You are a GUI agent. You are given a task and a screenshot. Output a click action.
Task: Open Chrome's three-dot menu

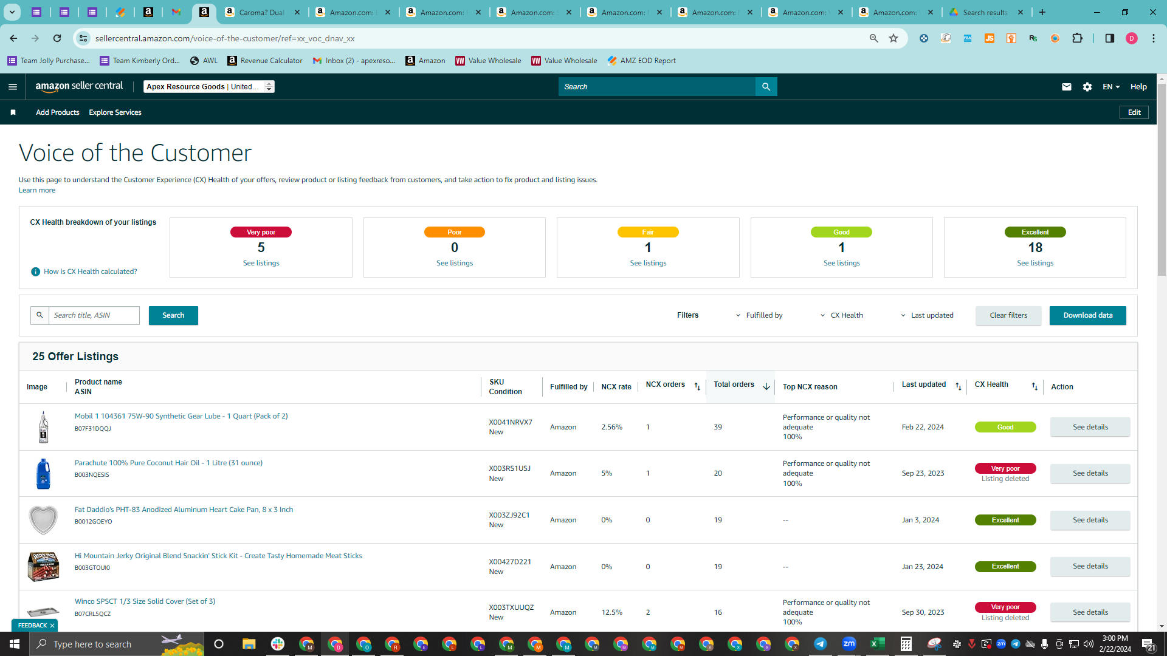coord(1154,38)
